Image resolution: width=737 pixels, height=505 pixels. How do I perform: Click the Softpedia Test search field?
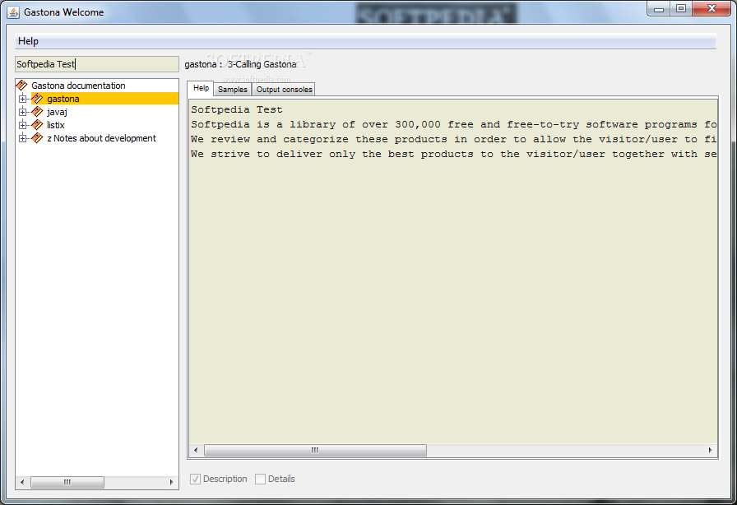[97, 64]
